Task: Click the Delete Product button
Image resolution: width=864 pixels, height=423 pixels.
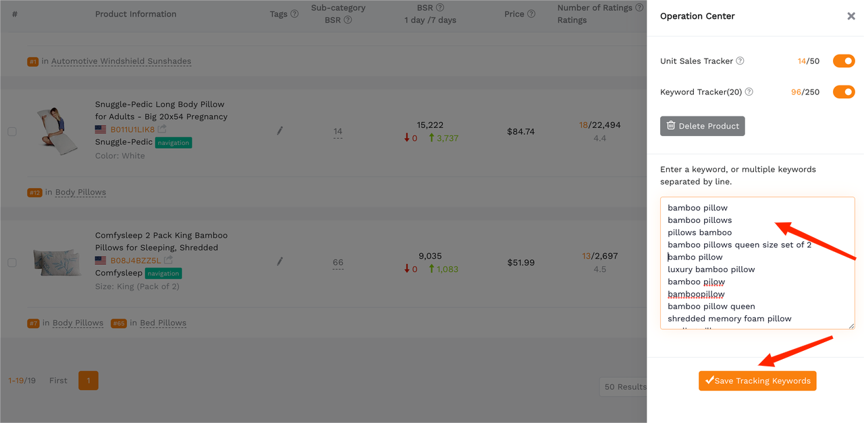Action: [x=702, y=126]
